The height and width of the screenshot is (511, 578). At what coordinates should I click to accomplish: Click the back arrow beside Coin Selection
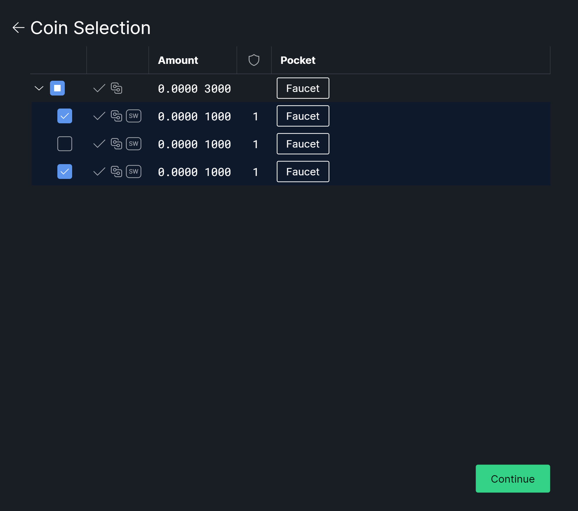(x=18, y=28)
